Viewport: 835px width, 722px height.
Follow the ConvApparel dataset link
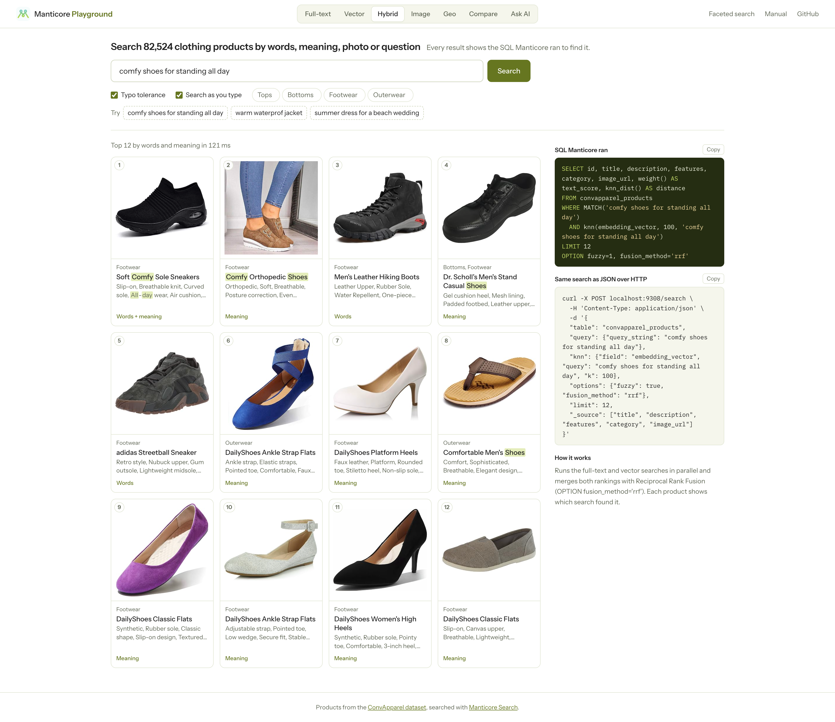[x=397, y=707]
